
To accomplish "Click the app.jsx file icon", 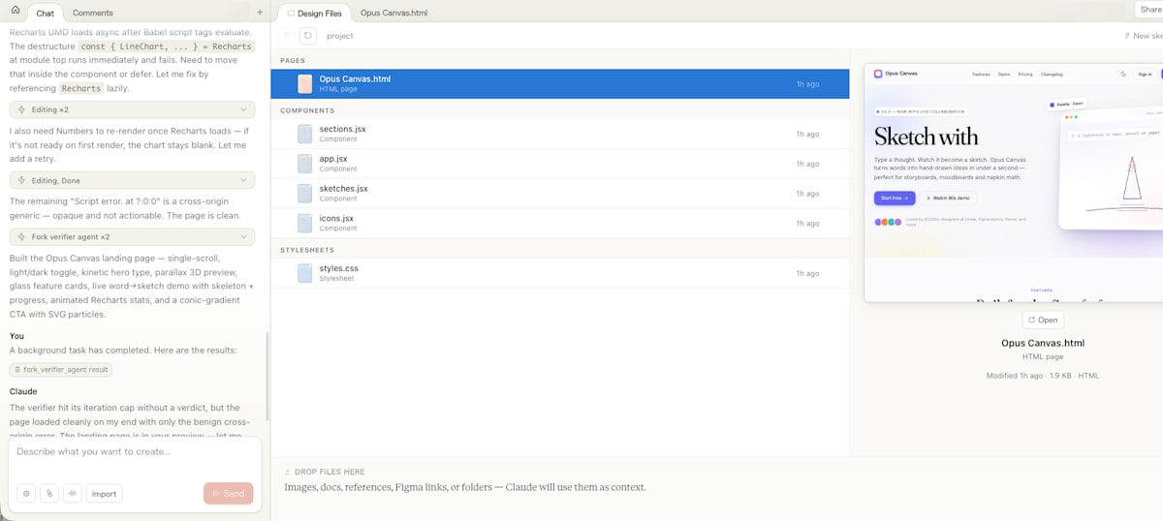I will tap(305, 163).
